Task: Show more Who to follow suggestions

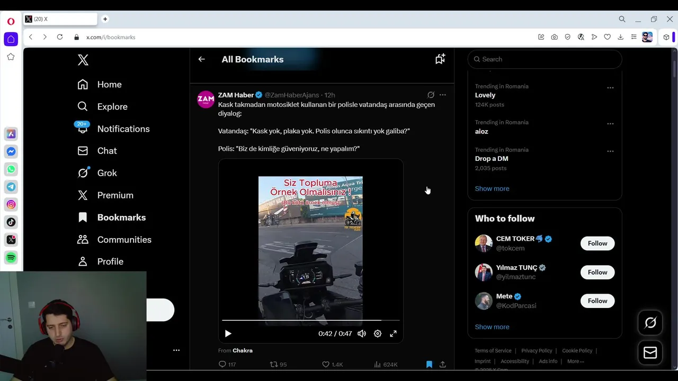Action: 492,326
